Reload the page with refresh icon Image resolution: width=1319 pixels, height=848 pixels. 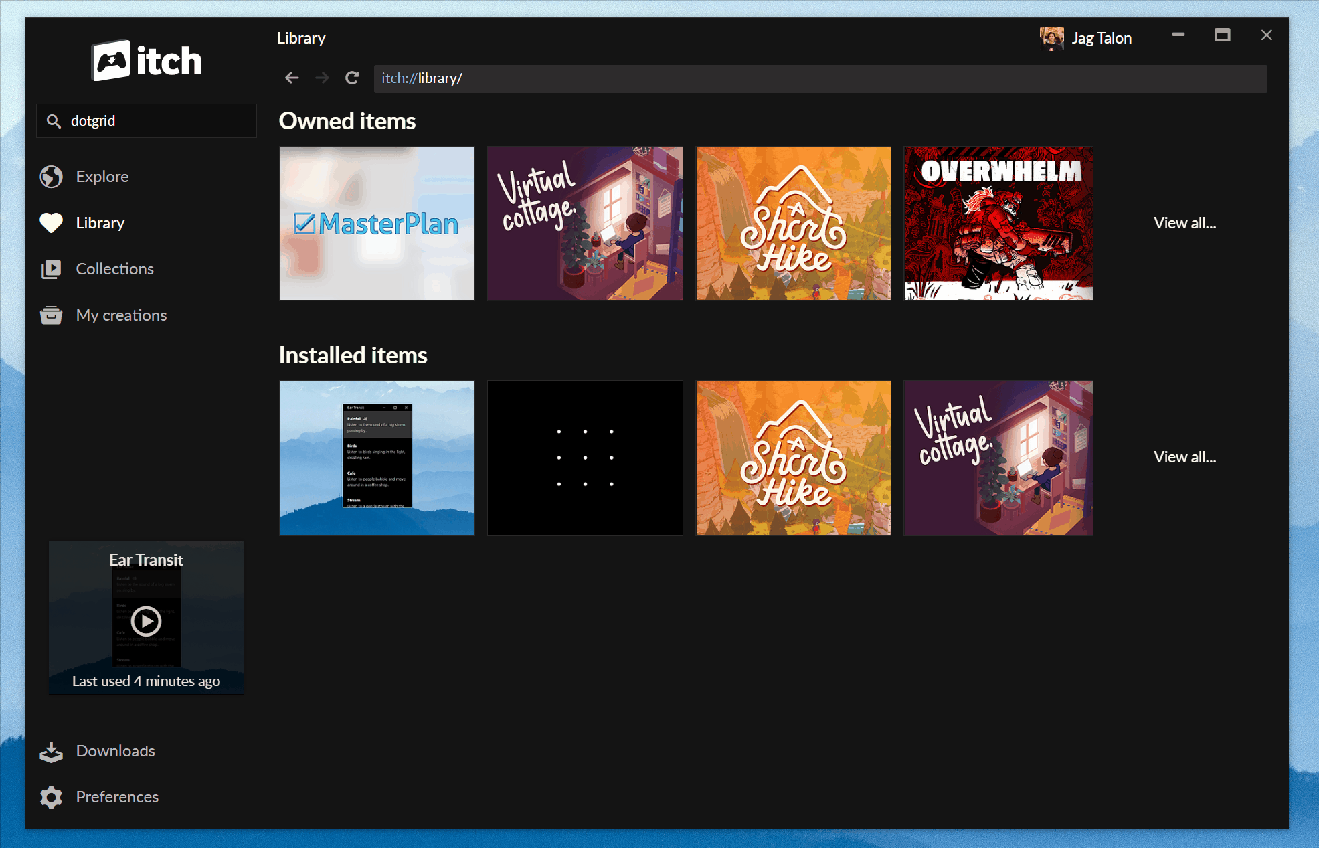point(352,78)
